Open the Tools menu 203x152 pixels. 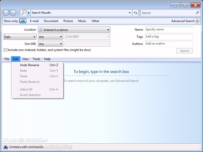point(36,59)
